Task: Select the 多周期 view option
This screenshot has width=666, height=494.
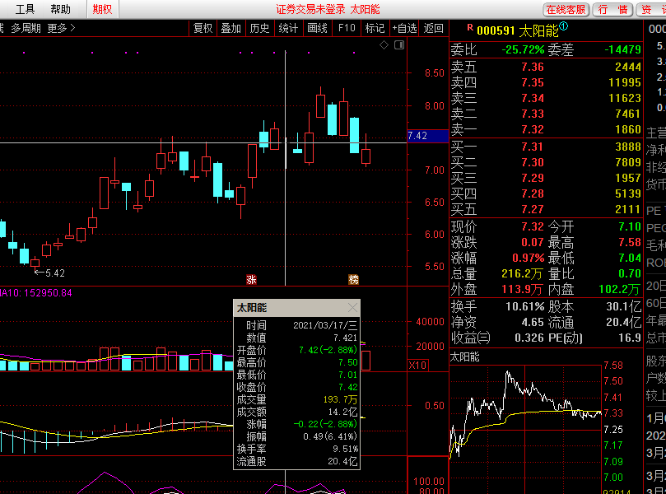Action: tap(26, 29)
